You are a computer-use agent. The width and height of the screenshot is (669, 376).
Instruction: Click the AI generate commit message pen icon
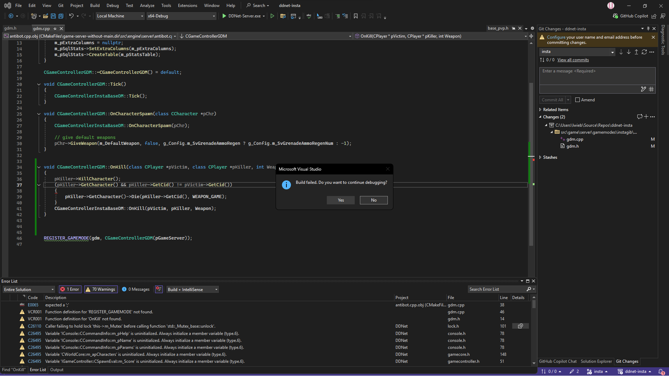pyautogui.click(x=643, y=89)
